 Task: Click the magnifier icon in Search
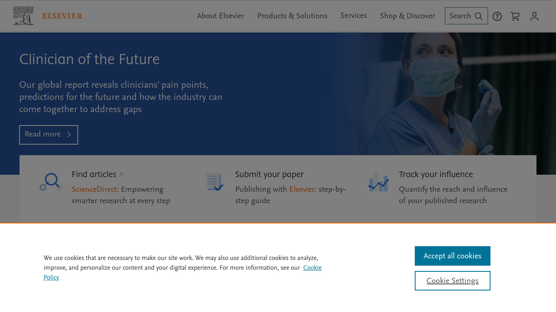tap(479, 16)
